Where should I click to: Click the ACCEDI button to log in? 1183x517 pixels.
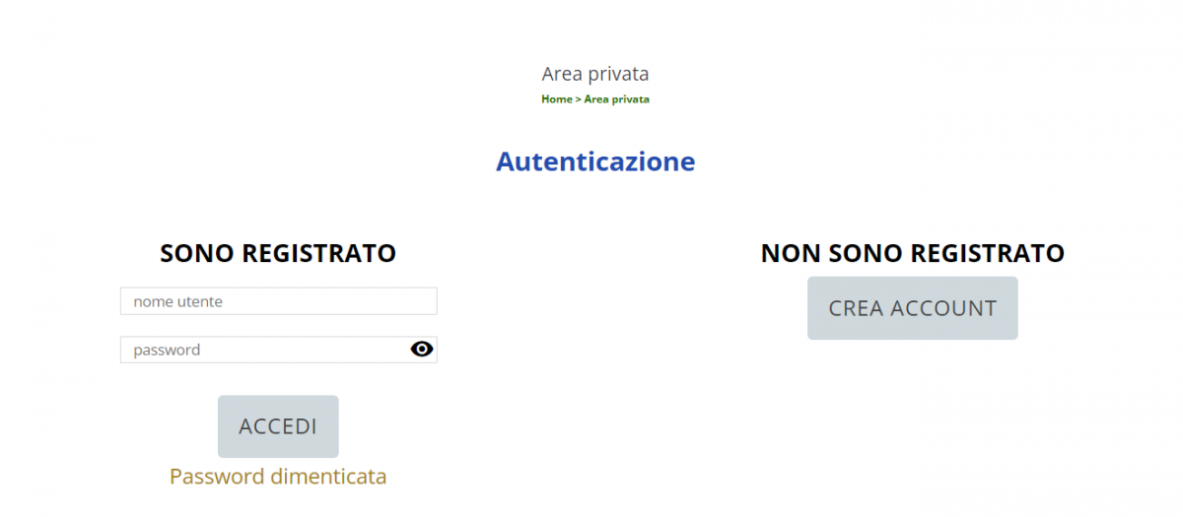click(278, 426)
